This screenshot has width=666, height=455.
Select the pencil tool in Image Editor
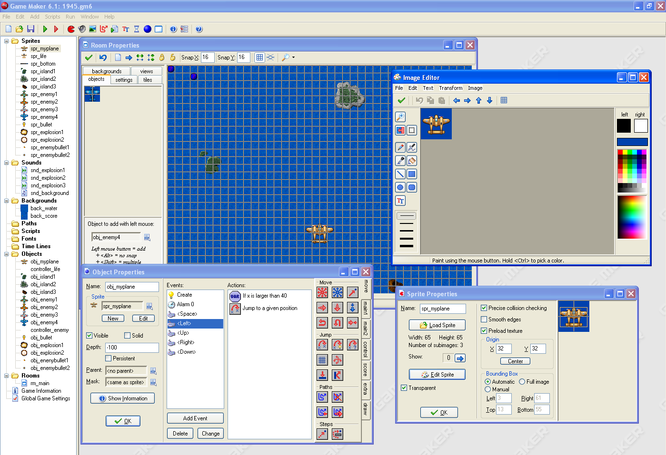[x=400, y=147]
